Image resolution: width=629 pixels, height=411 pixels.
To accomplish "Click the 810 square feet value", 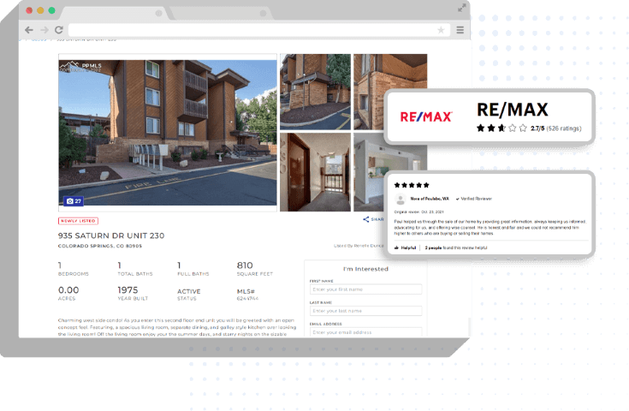I will click(245, 265).
